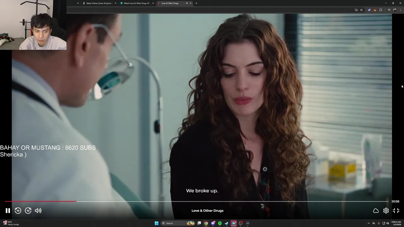Open the circular app with red badge
The height and width of the screenshot is (227, 404).
click(x=241, y=223)
